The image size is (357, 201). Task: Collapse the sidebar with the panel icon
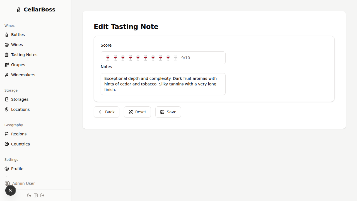36,195
